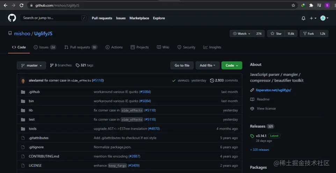The image size is (336, 173).
Task: Open Marketplace in top navigation
Action: click(x=139, y=18)
